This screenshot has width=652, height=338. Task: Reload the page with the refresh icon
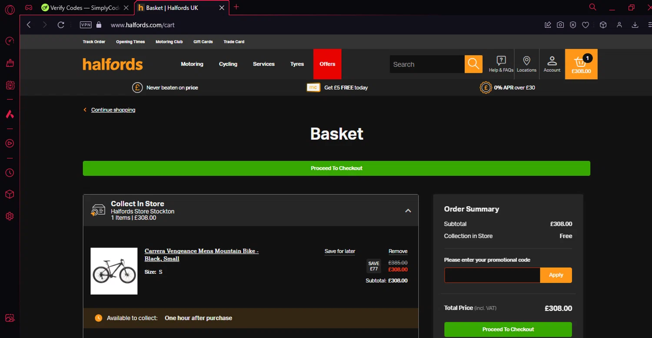coord(61,25)
